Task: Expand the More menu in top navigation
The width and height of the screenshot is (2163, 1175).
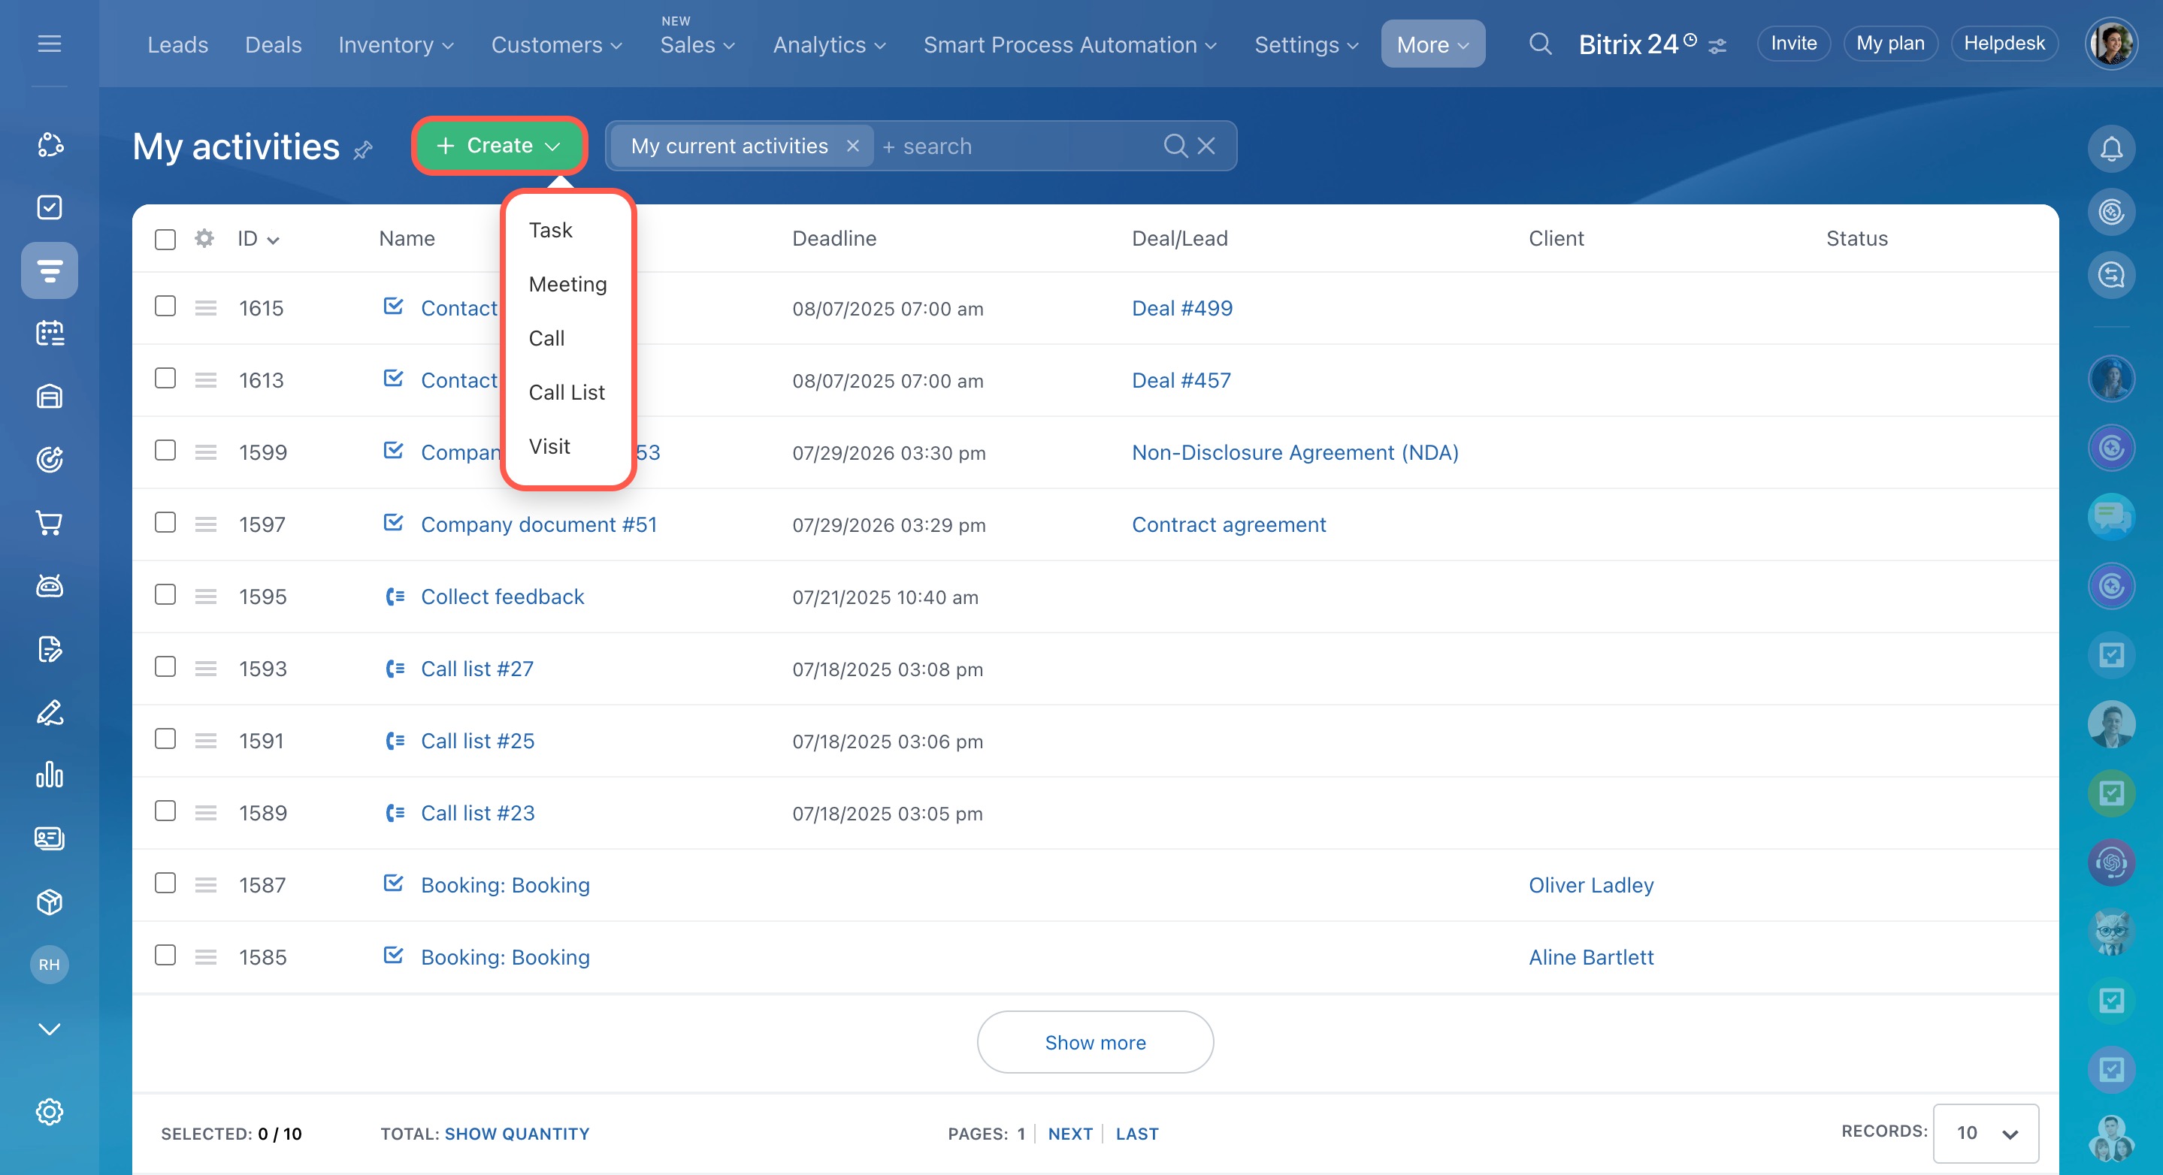Action: coord(1432,44)
